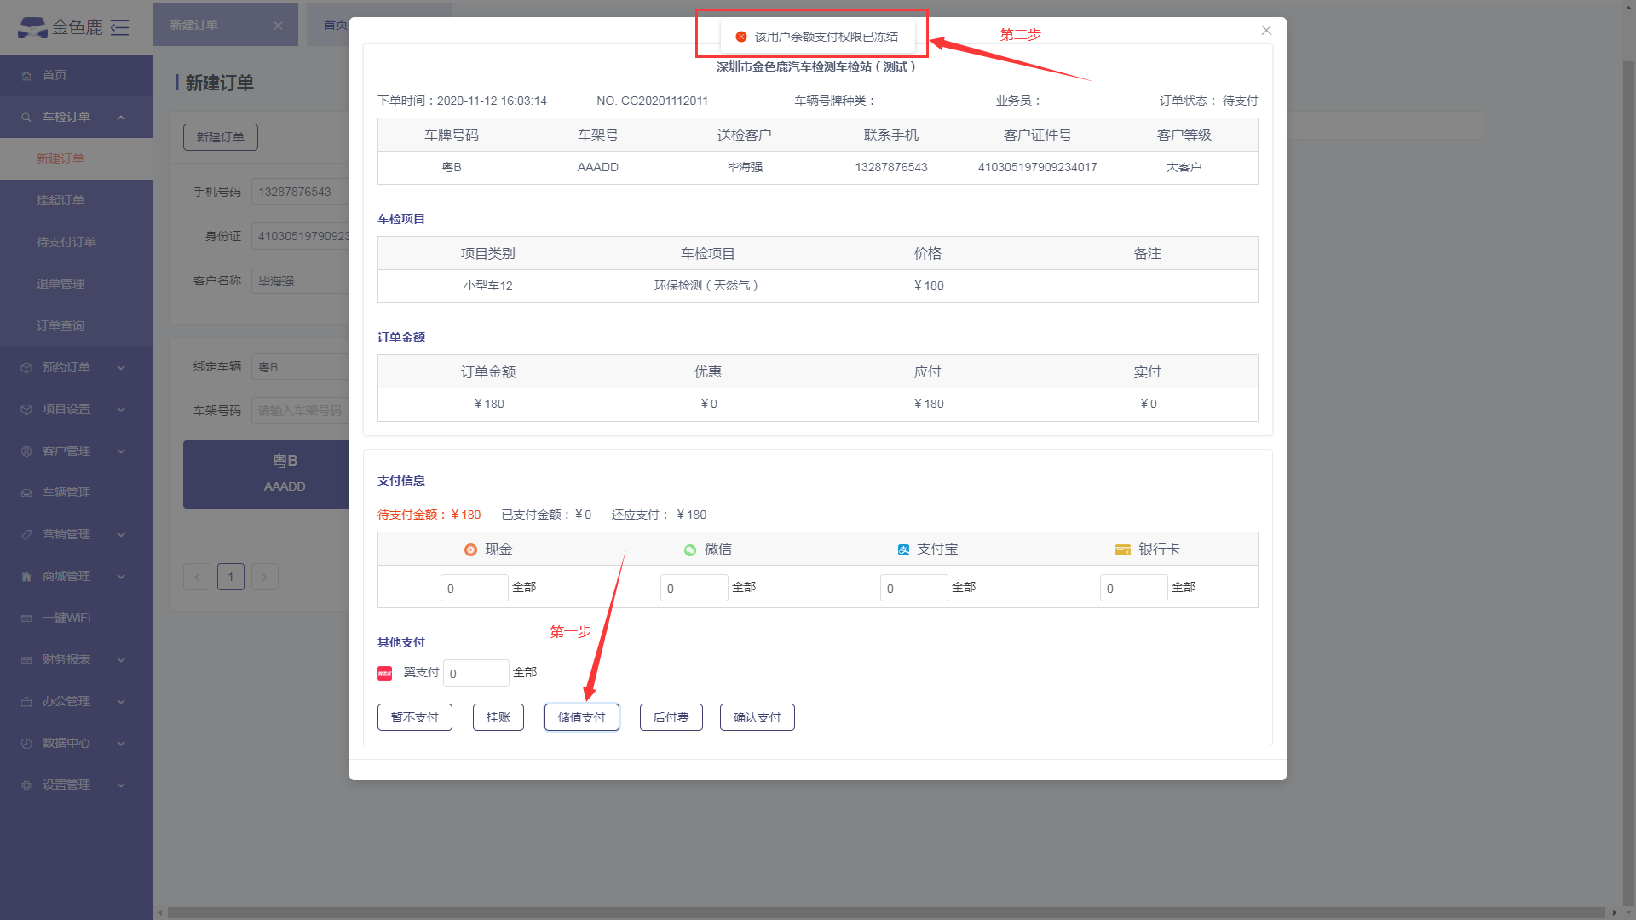
Task: Click the WeChat payment icon
Action: click(x=690, y=549)
